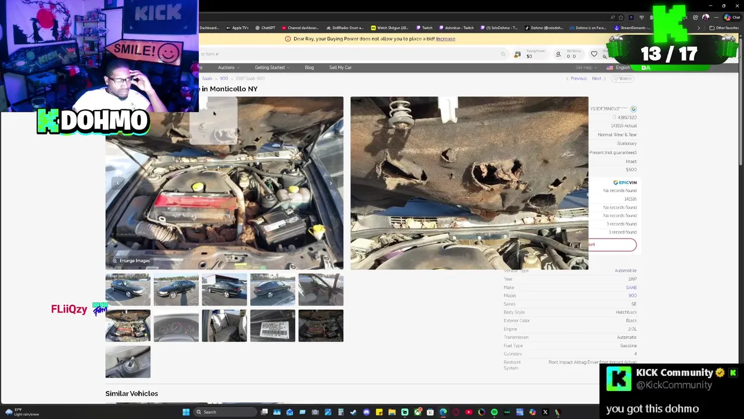The width and height of the screenshot is (744, 419).
Task: Go to the Previous vehicle link
Action: point(577,79)
